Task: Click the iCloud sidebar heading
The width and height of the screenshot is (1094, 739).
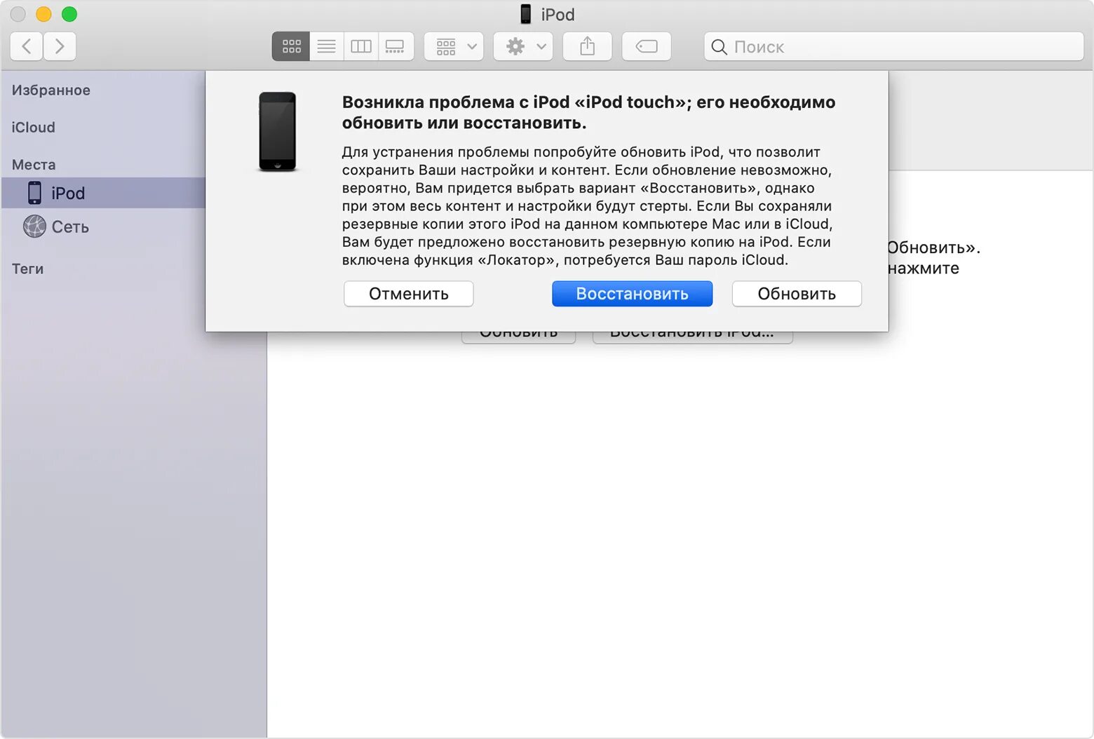Action: pos(33,128)
